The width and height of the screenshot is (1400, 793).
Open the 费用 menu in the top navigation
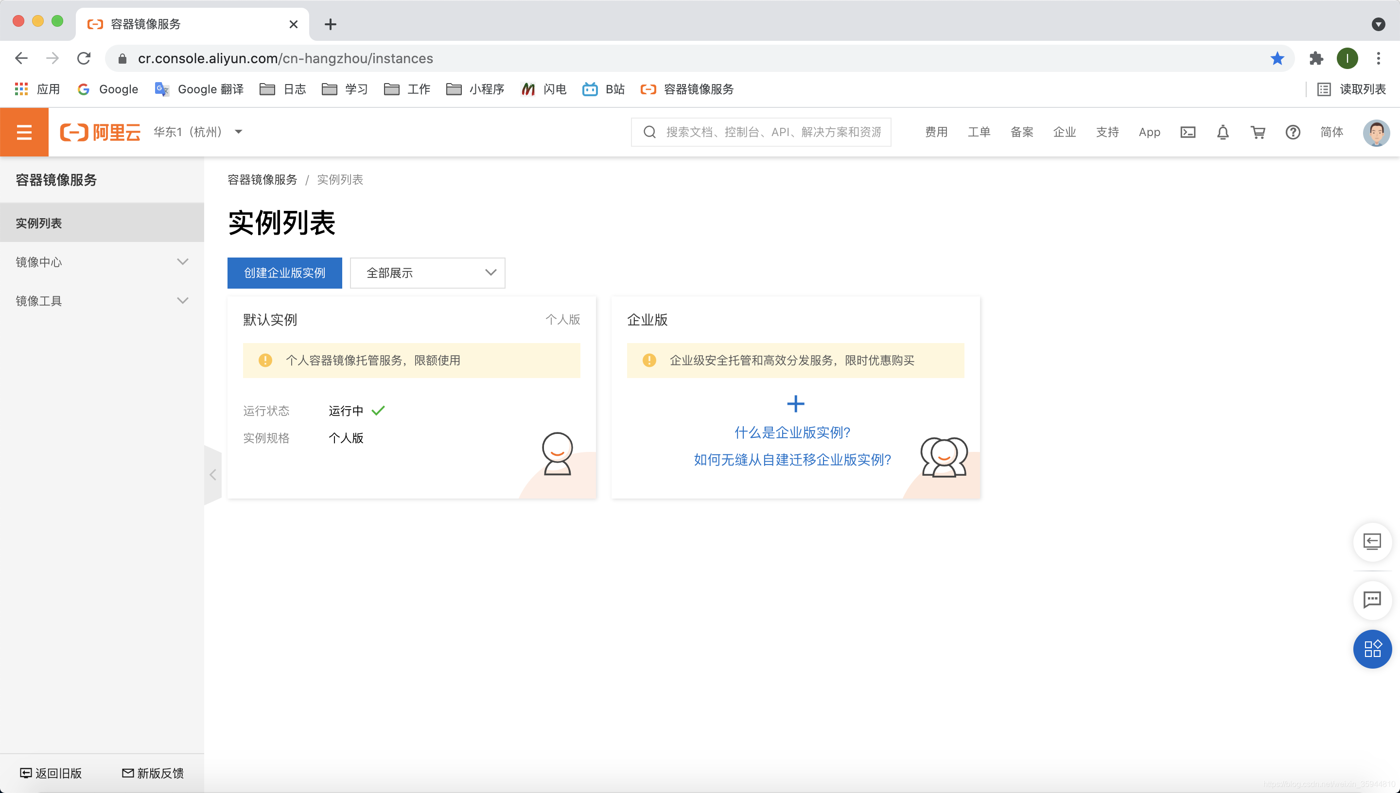point(936,132)
